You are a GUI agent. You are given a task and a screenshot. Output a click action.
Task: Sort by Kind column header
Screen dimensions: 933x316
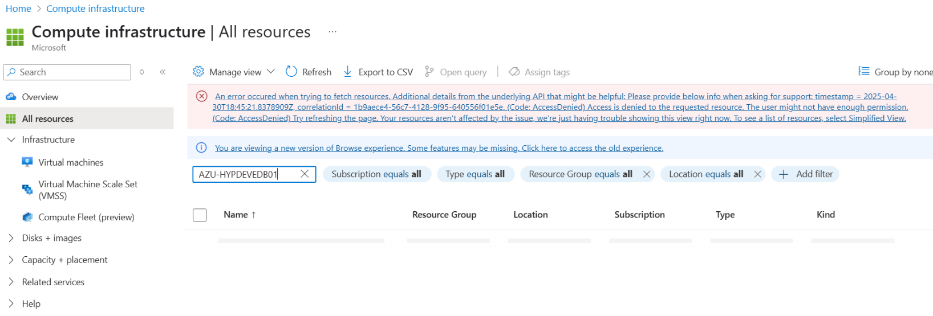click(x=826, y=215)
